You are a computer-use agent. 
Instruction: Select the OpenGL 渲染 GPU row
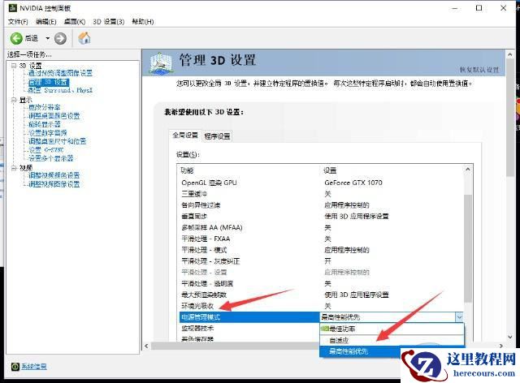(322, 183)
